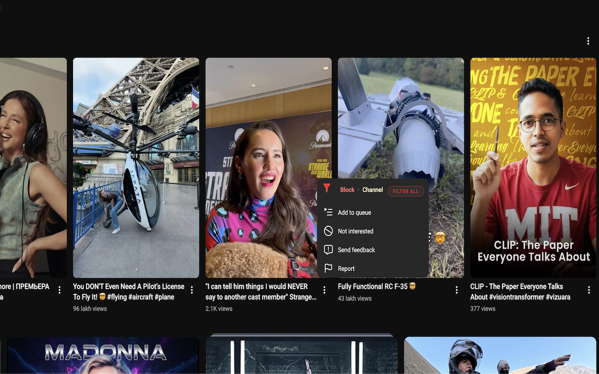Image resolution: width=599 pixels, height=374 pixels.
Task: Click the FILTER ALL button
Action: 406,191
